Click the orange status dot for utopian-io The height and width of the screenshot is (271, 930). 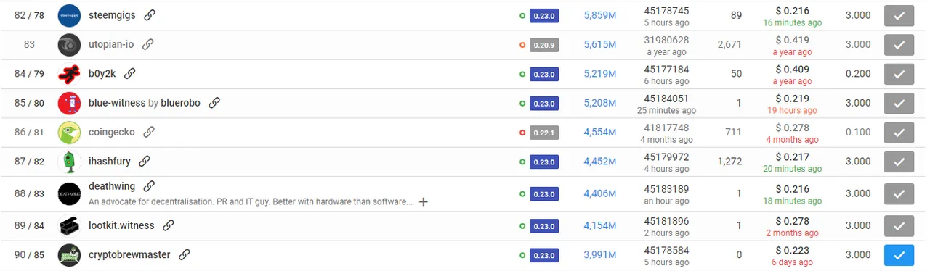(522, 44)
